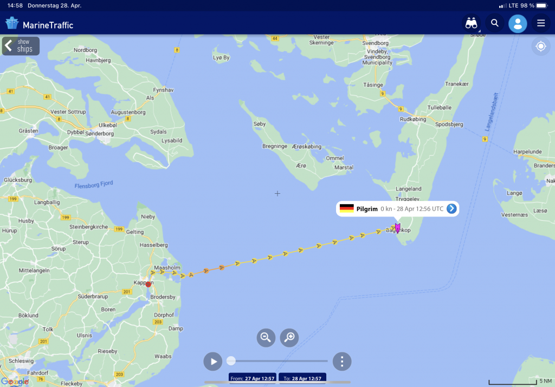Click the MarineTraffic logo
The image size is (555, 387).
tap(39, 24)
